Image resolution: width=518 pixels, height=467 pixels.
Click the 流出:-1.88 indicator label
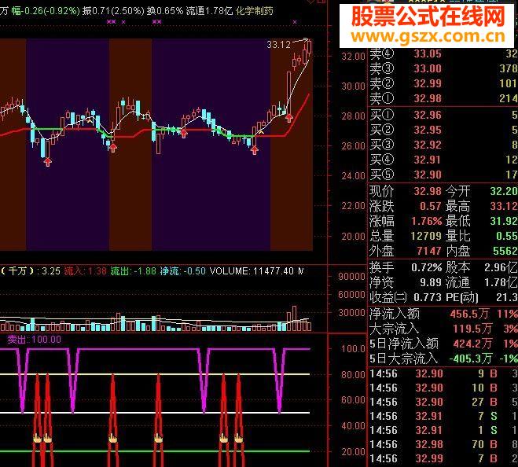point(133,271)
